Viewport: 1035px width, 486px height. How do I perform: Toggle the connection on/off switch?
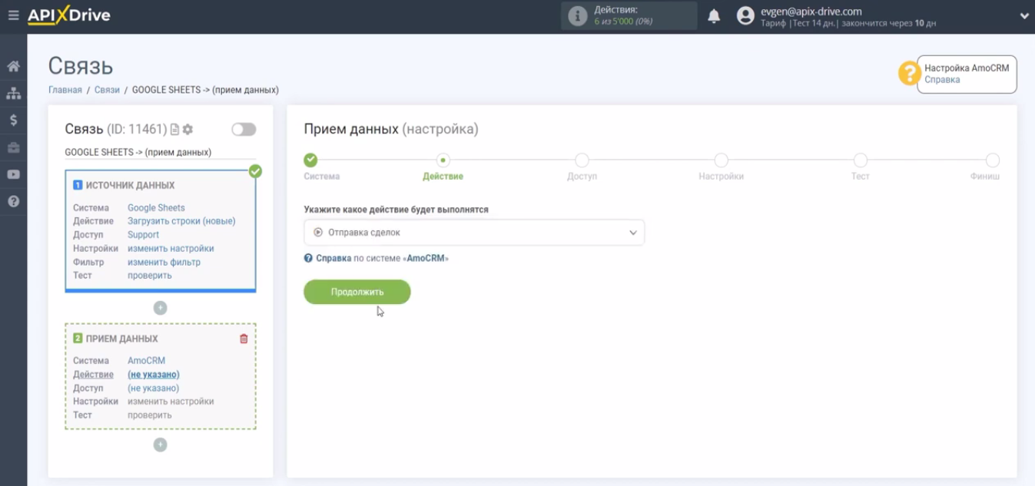click(x=244, y=130)
